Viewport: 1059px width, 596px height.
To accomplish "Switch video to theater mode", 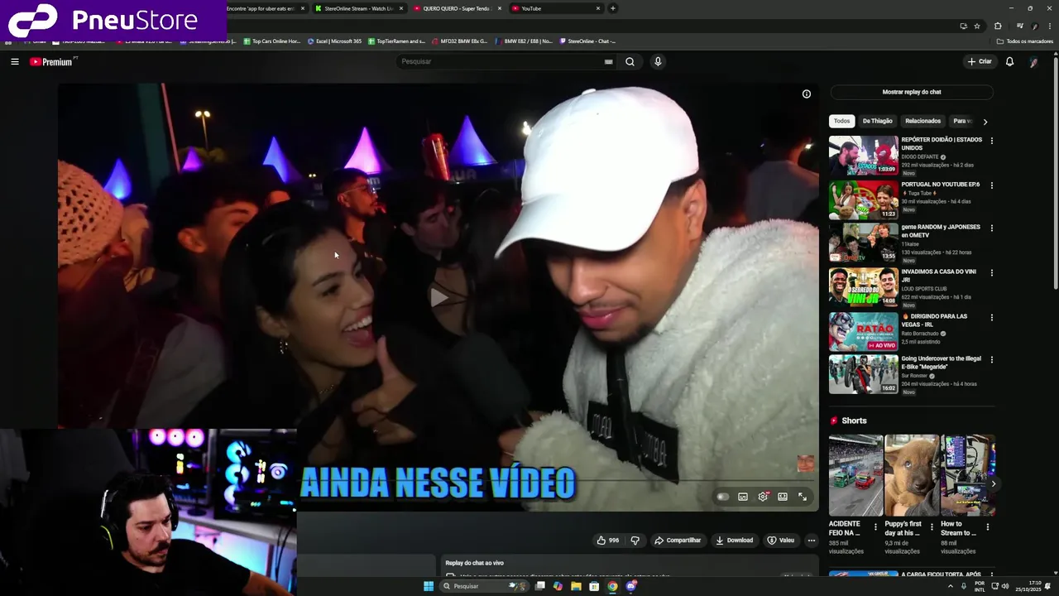I will [x=783, y=497].
